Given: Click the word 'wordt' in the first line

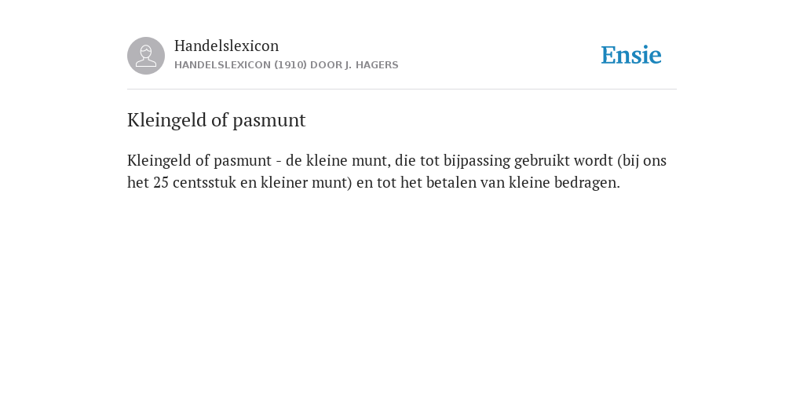Looking at the screenshot, I should (x=594, y=160).
